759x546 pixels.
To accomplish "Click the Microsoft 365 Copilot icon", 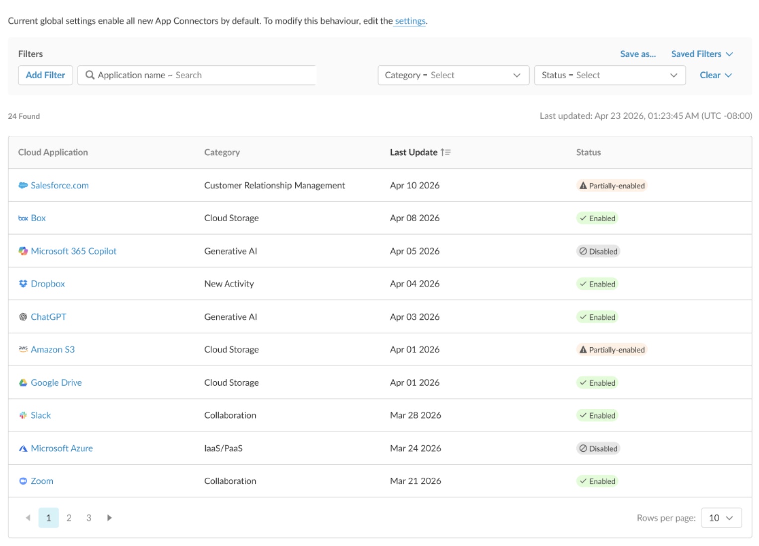I will [23, 251].
